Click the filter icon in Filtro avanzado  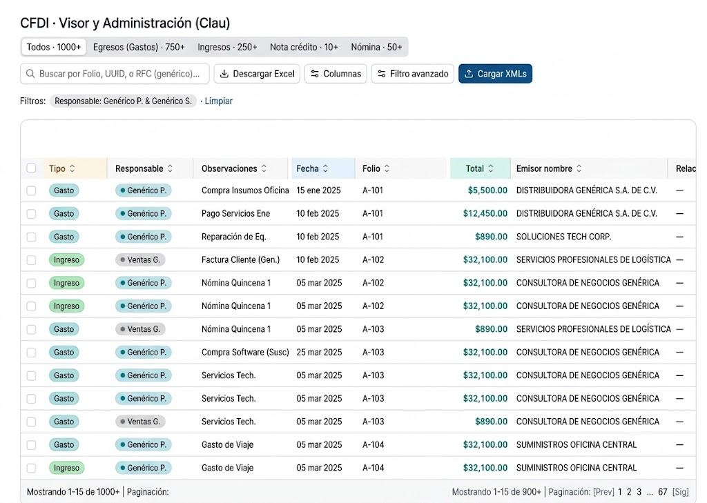coord(381,74)
